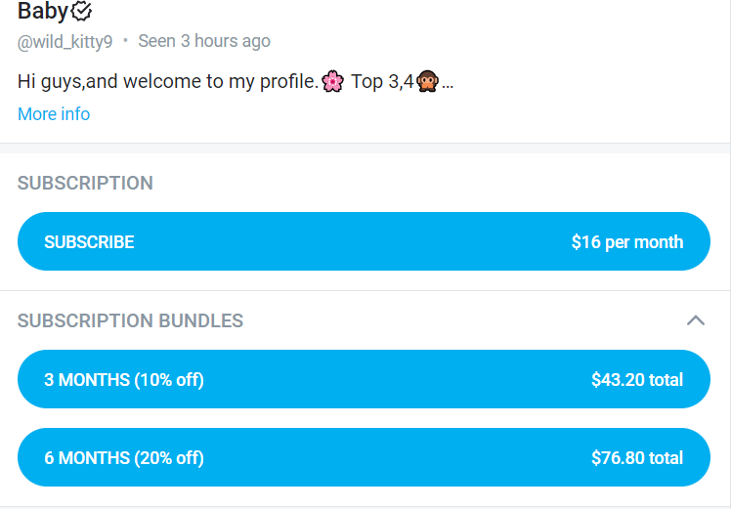This screenshot has height=509, width=731.
Task: Click the '$43.20 total' price text
Action: coord(636,379)
